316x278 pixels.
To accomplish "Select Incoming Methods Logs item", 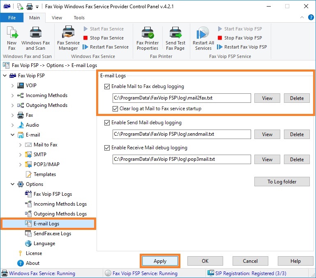I will 60,204.
